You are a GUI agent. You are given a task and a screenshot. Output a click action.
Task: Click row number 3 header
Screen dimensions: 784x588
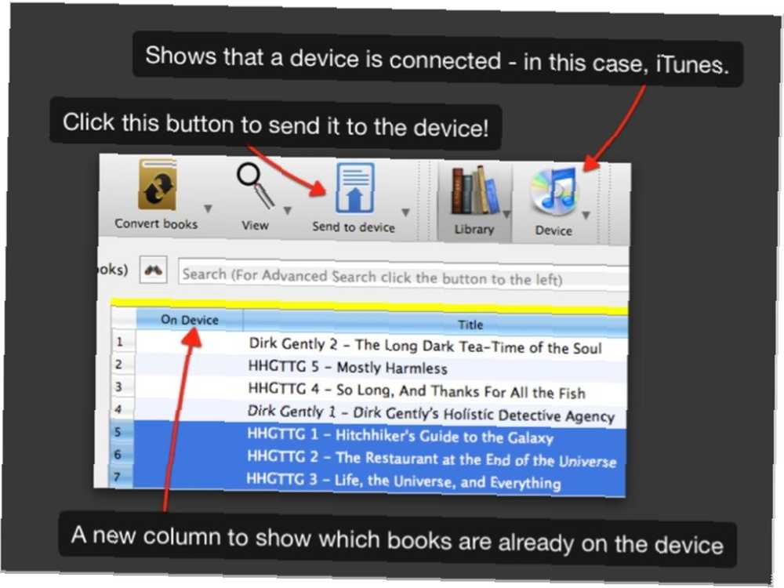pyautogui.click(x=122, y=387)
